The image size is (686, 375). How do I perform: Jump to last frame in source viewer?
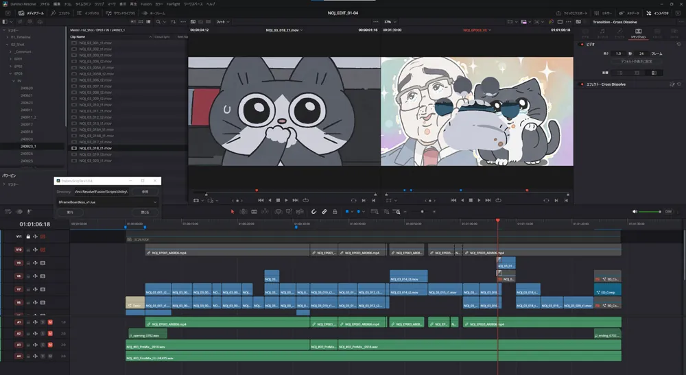tap(295, 200)
